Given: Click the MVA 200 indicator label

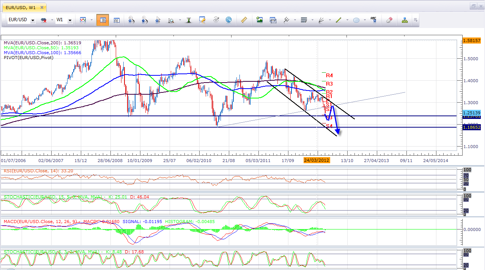Looking at the screenshot, I should pyautogui.click(x=43, y=43).
